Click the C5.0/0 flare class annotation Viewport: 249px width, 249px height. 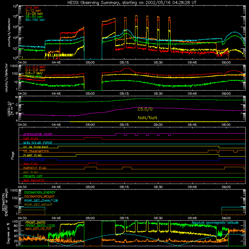click(x=145, y=109)
